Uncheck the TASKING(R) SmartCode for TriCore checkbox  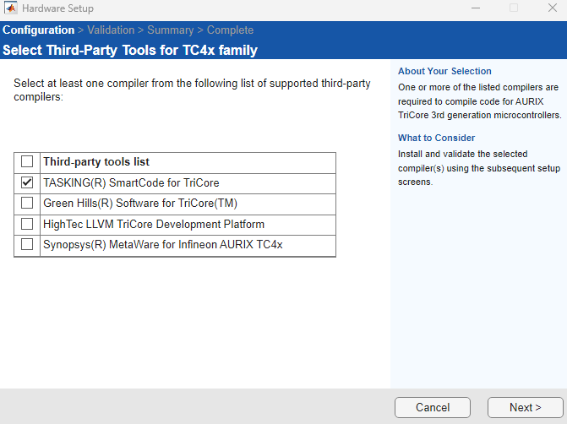tap(27, 182)
